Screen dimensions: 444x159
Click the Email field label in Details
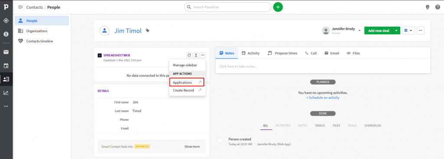tap(125, 128)
